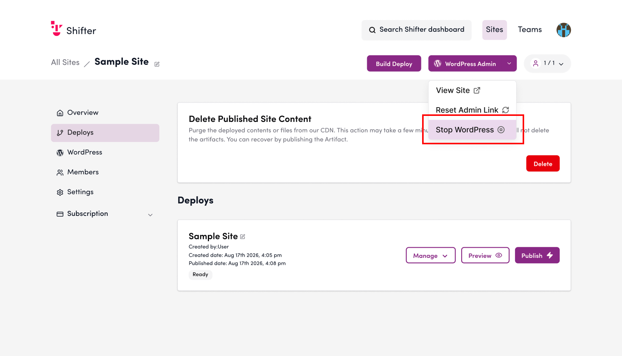Select View Site from the dropdown menu
This screenshot has width=622, height=356.
[x=472, y=90]
